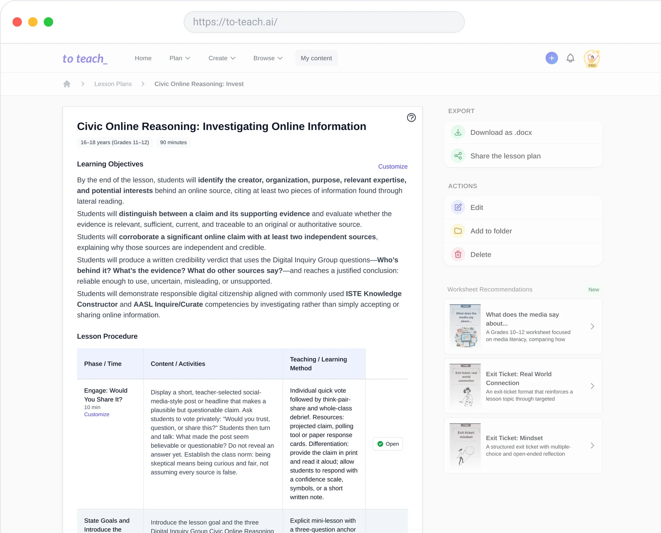Open the PRO user profile avatar

592,58
